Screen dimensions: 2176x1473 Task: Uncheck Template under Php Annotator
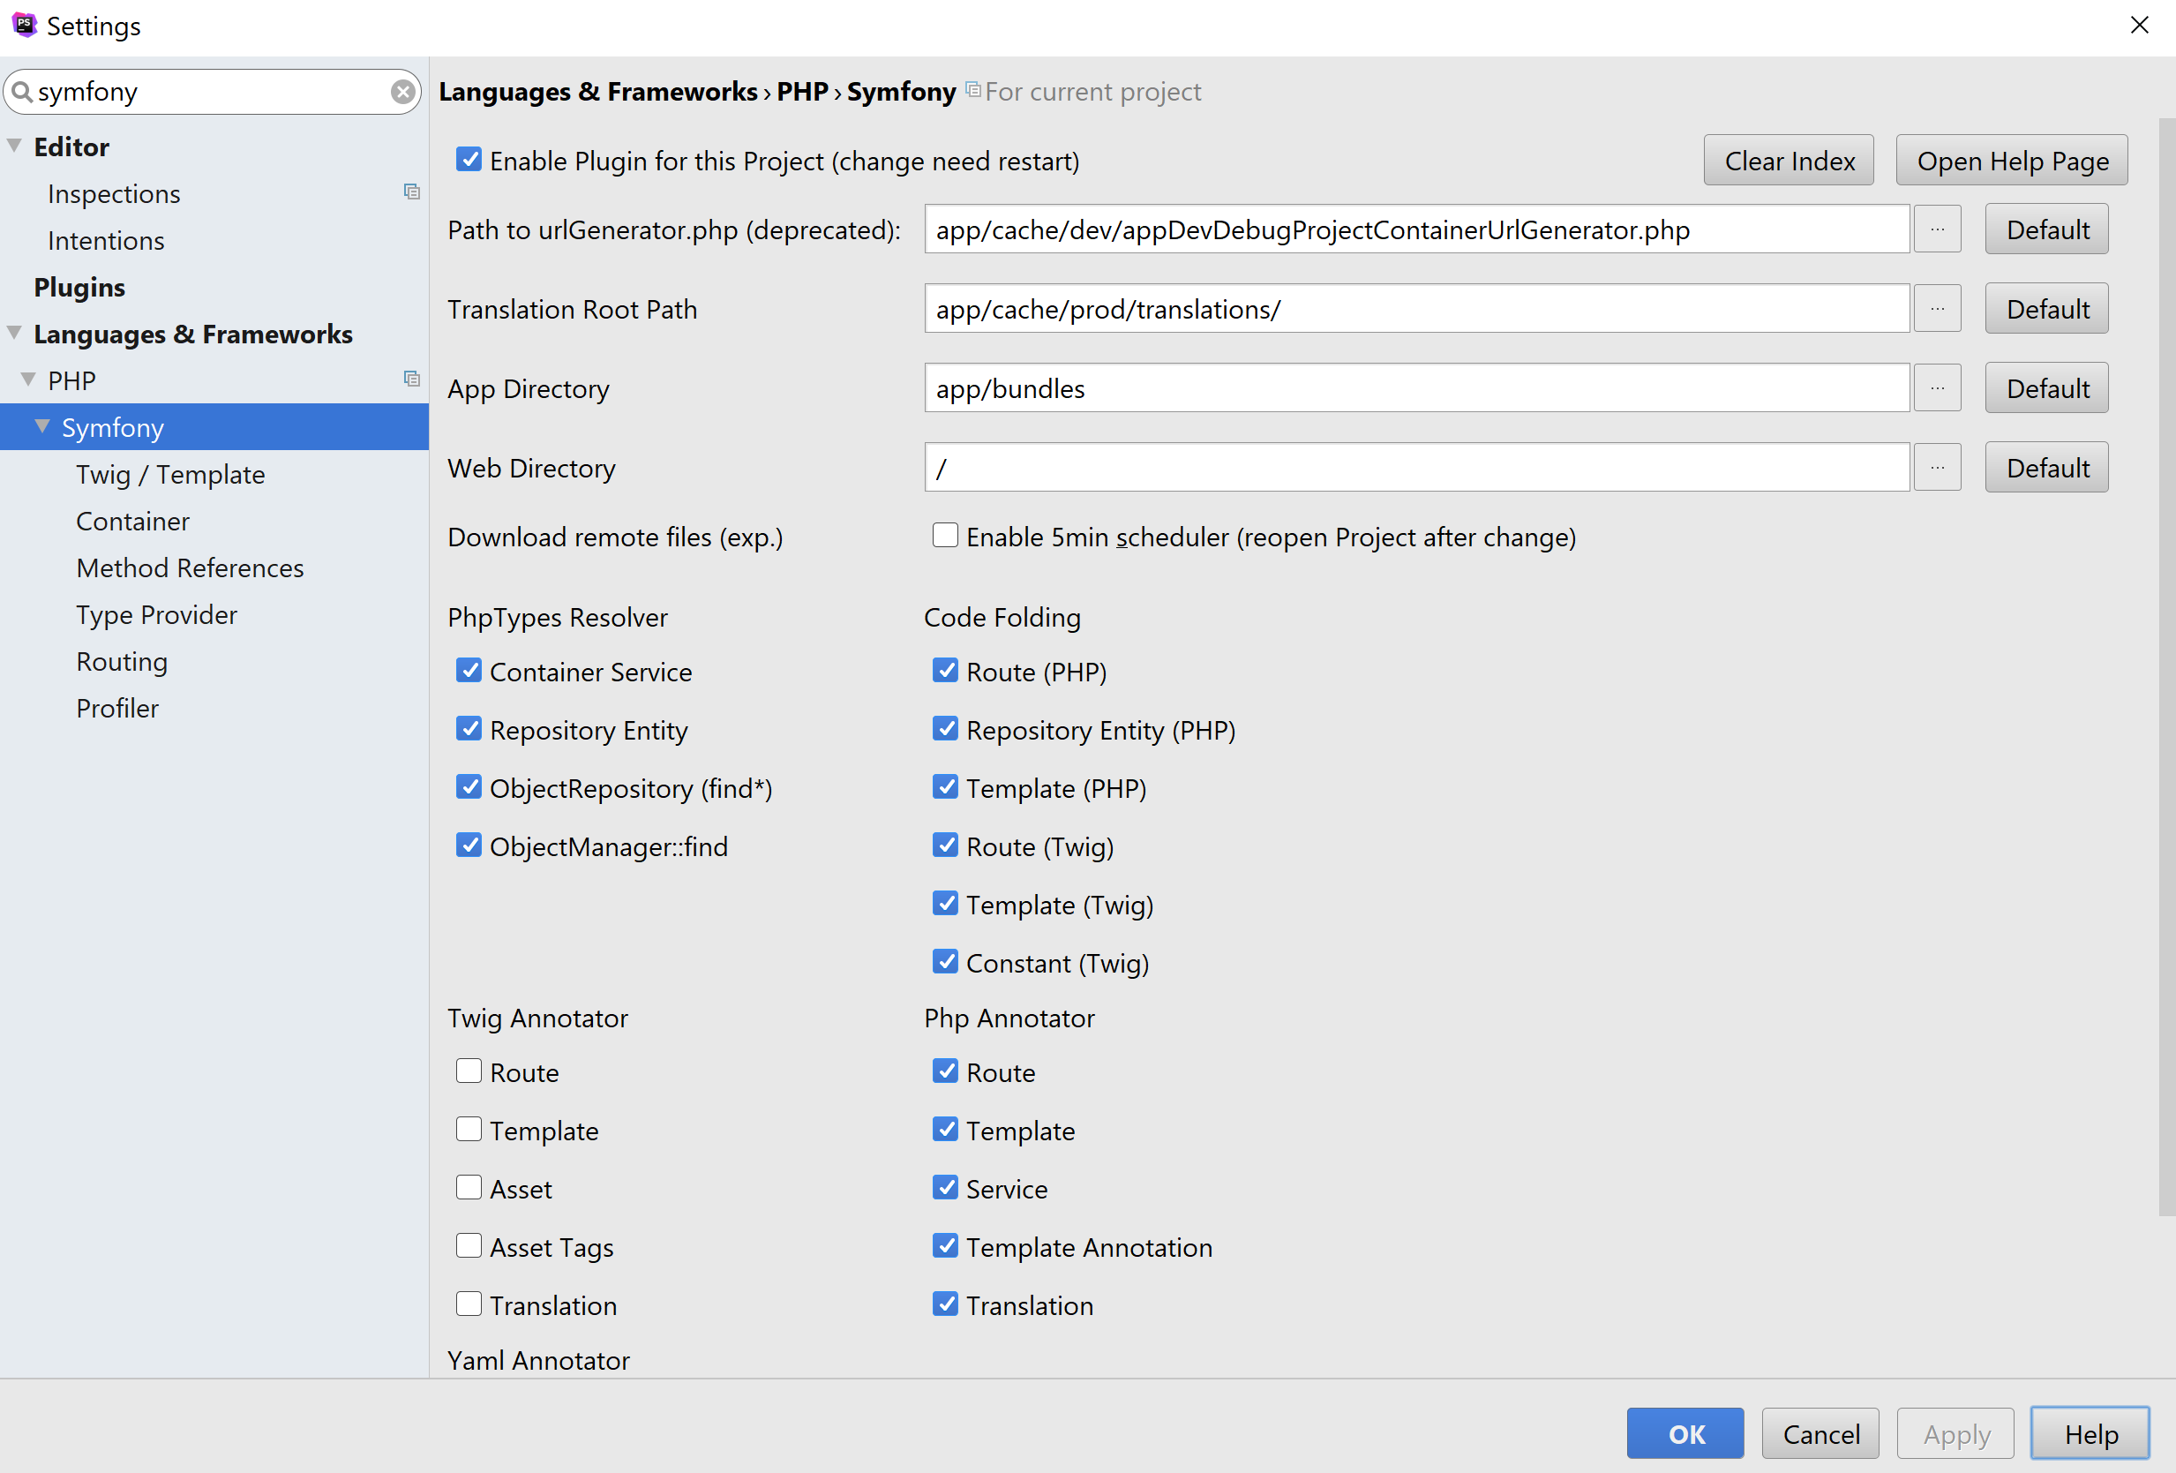pyautogui.click(x=946, y=1131)
